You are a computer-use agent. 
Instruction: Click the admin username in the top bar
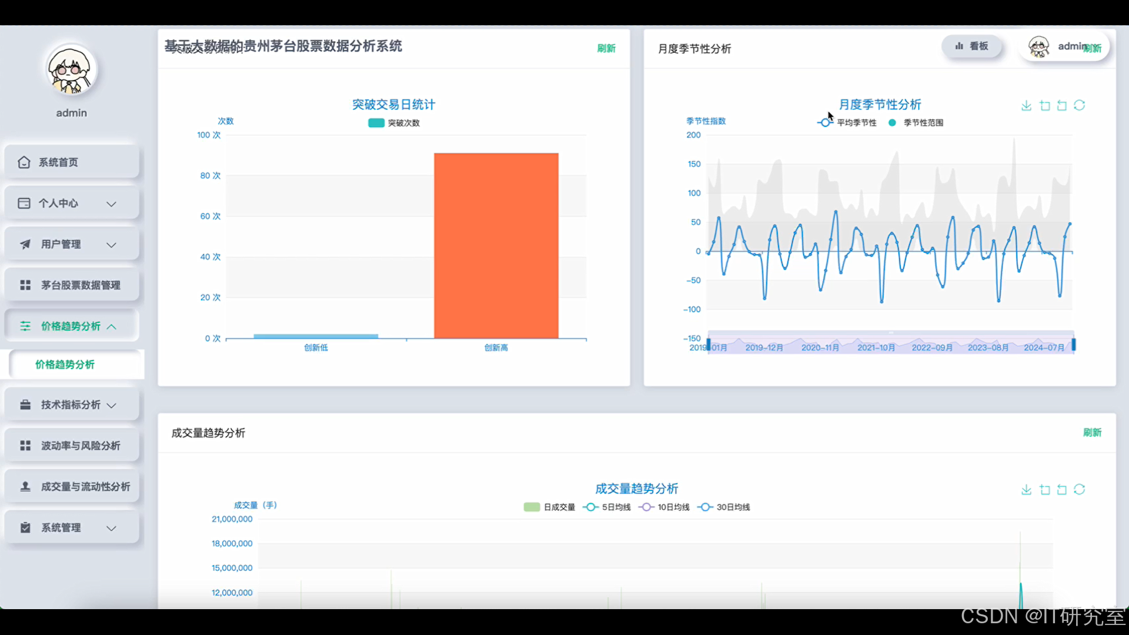pyautogui.click(x=1072, y=46)
